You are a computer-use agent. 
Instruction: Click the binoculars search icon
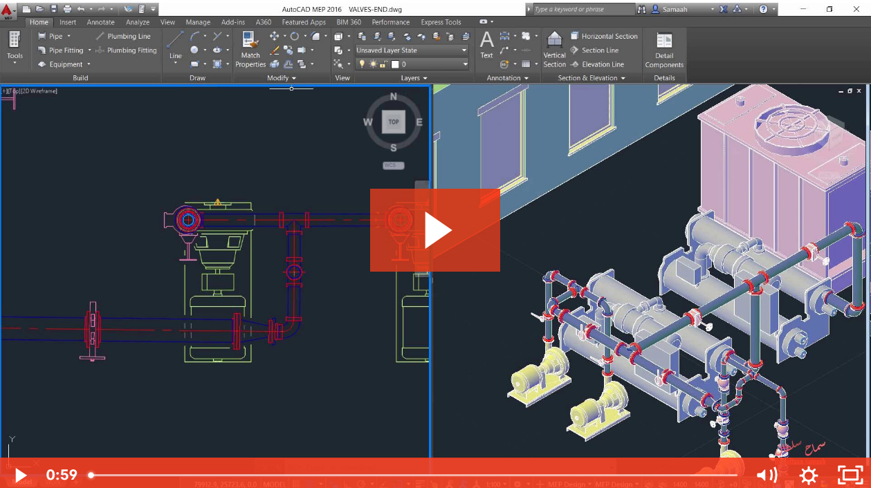pos(641,10)
